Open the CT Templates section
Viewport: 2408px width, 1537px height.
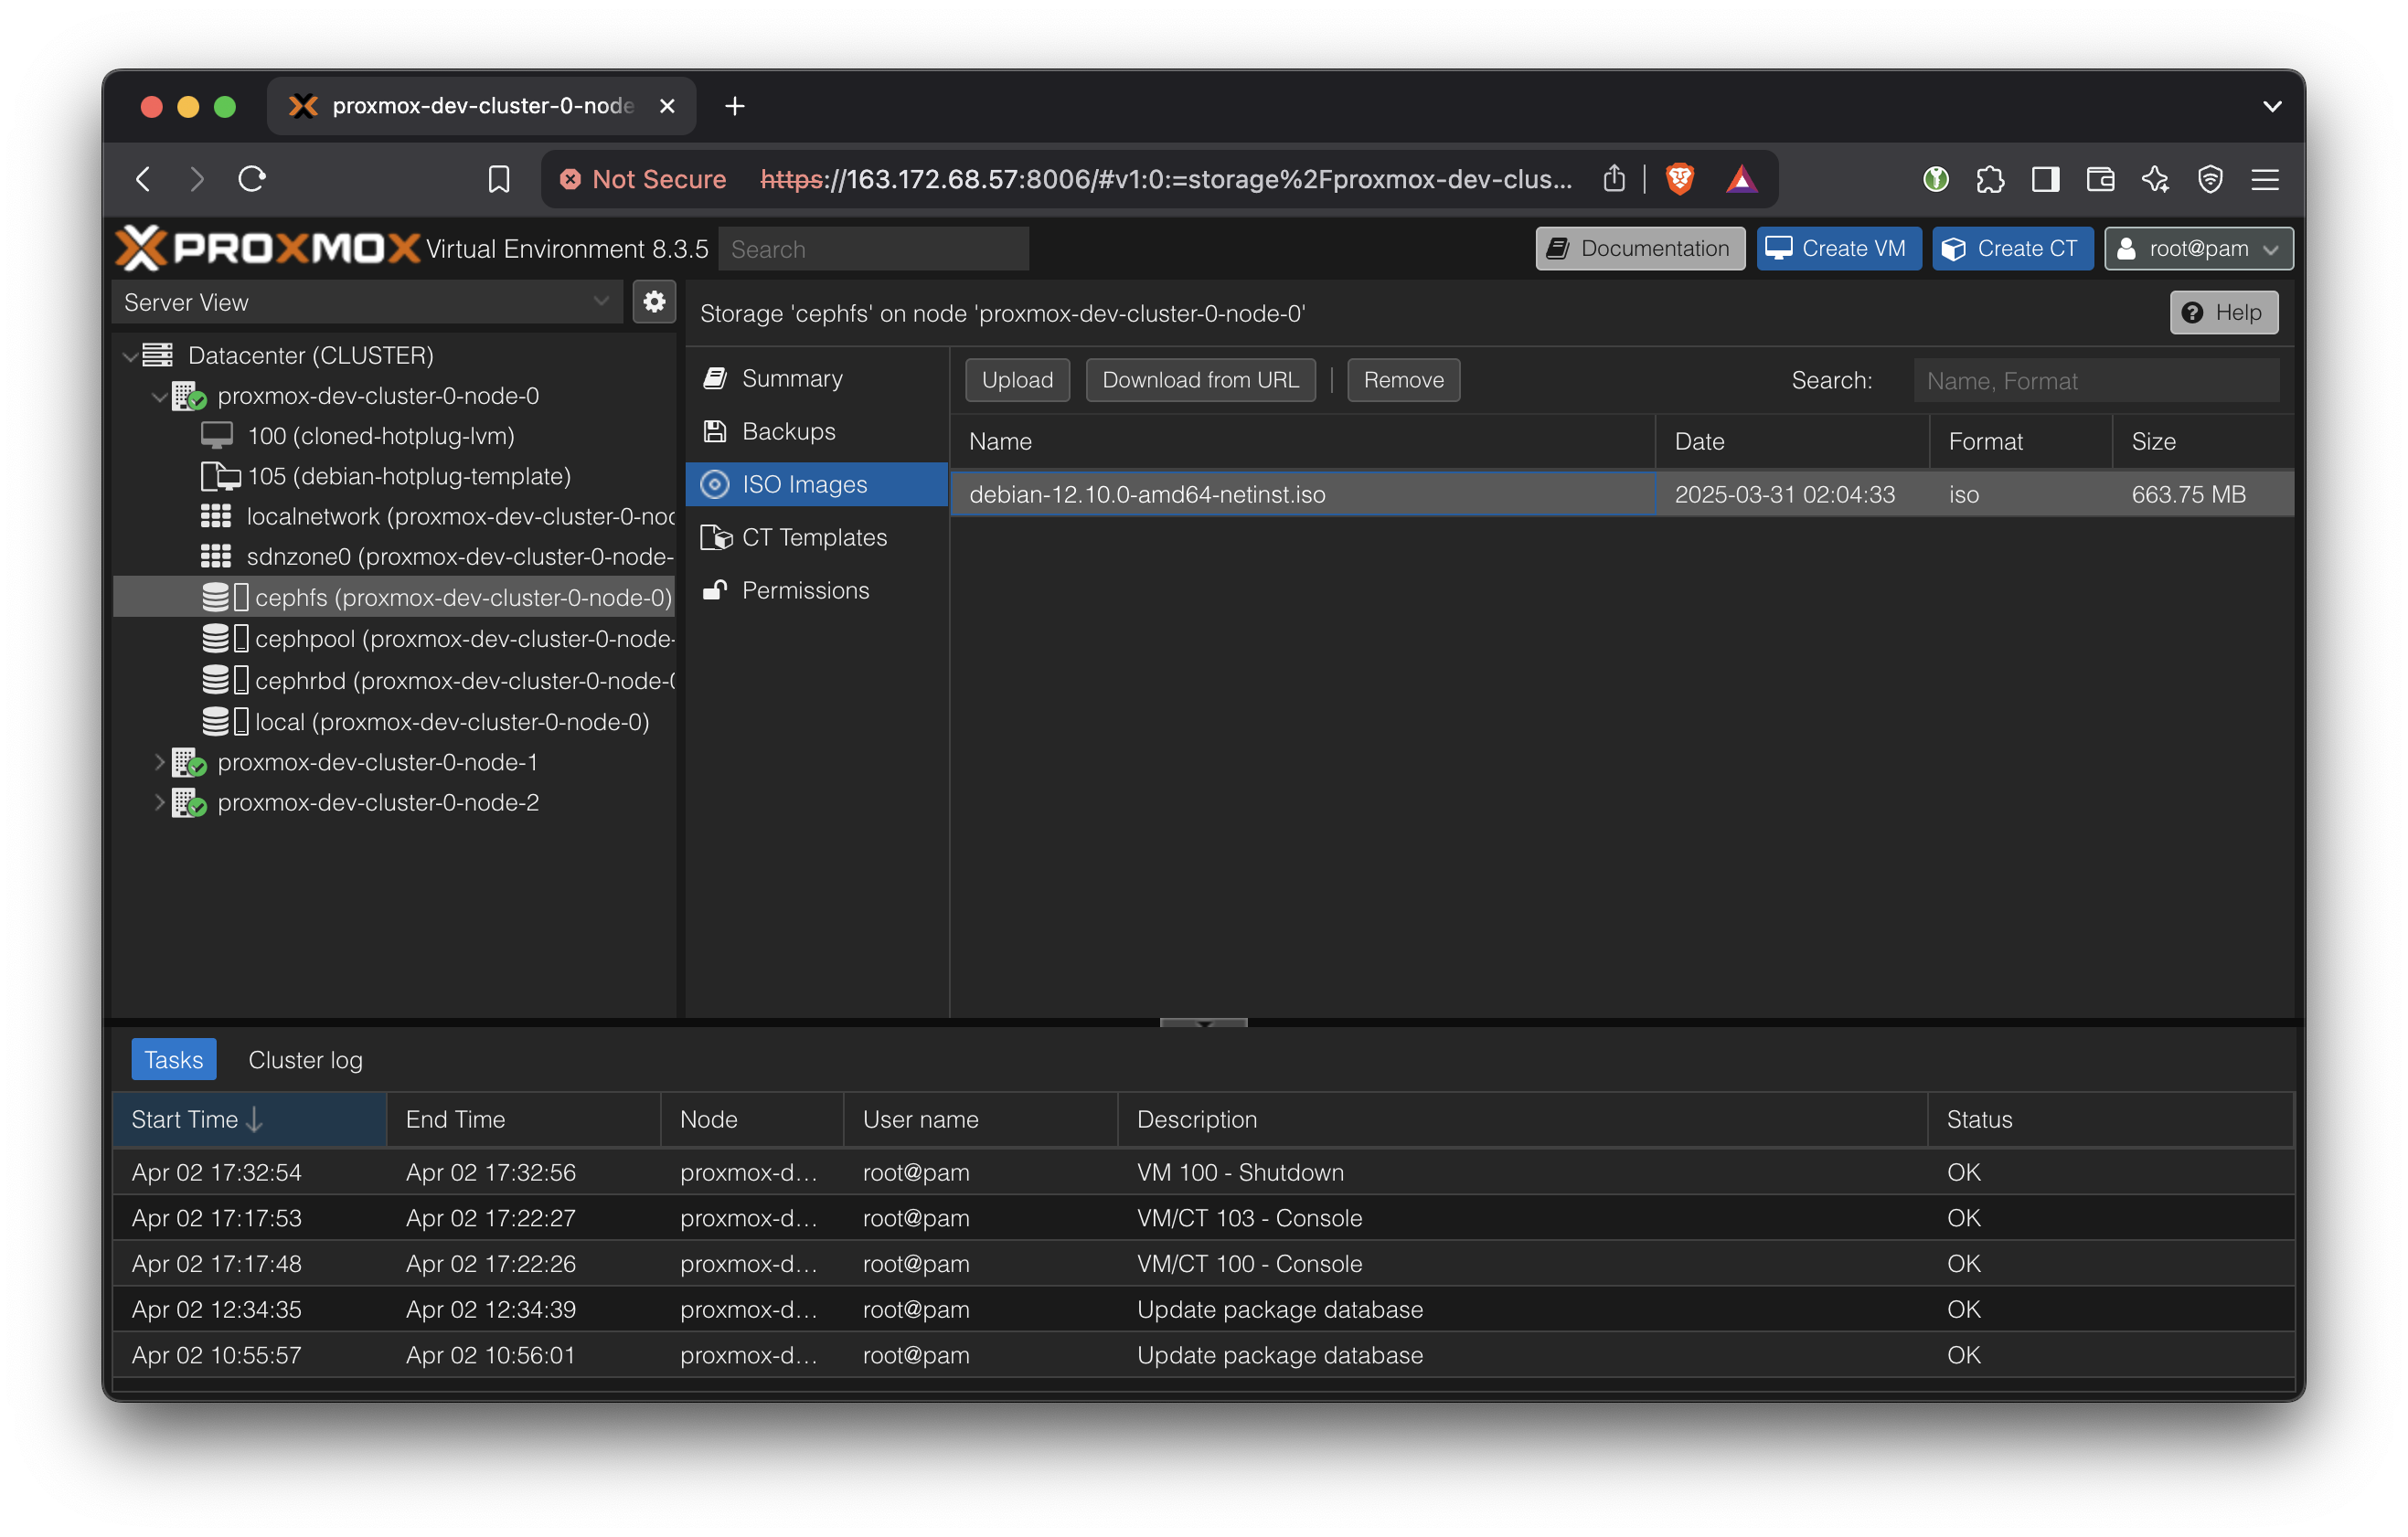814,537
